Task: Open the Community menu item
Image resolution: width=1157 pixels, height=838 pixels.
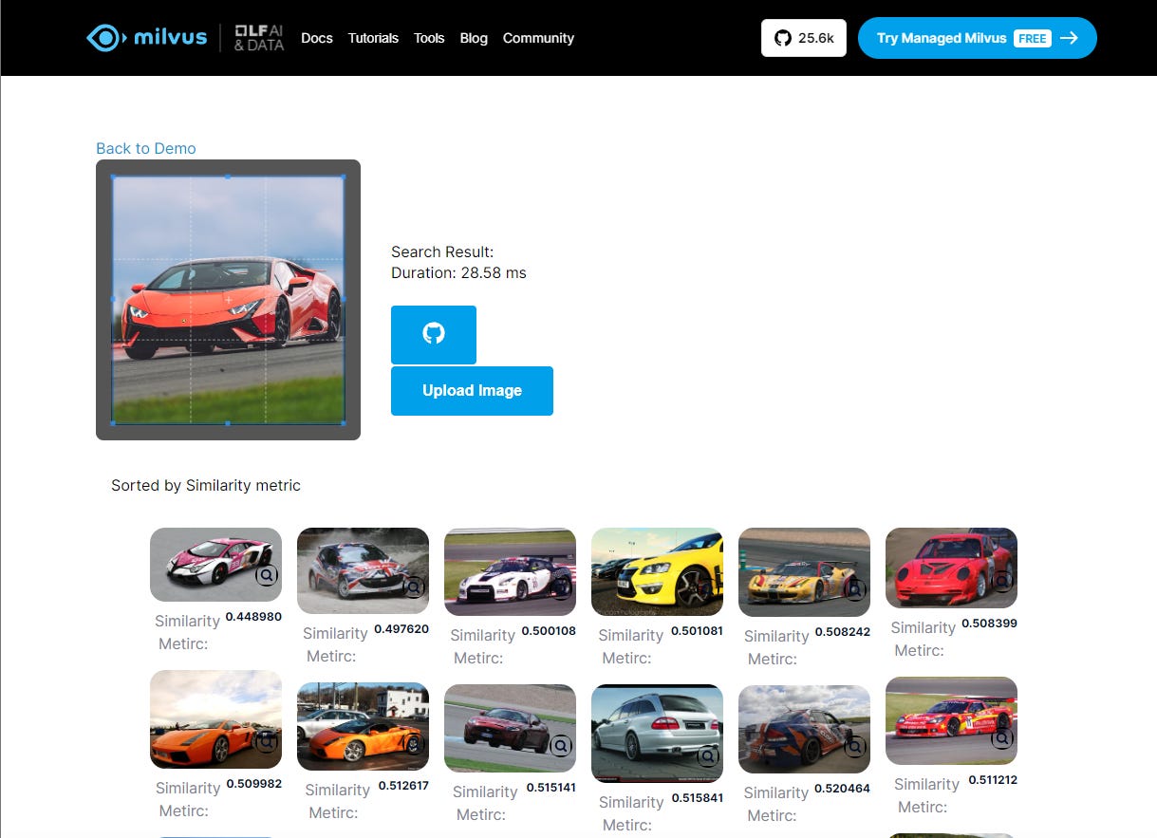Action: point(538,38)
